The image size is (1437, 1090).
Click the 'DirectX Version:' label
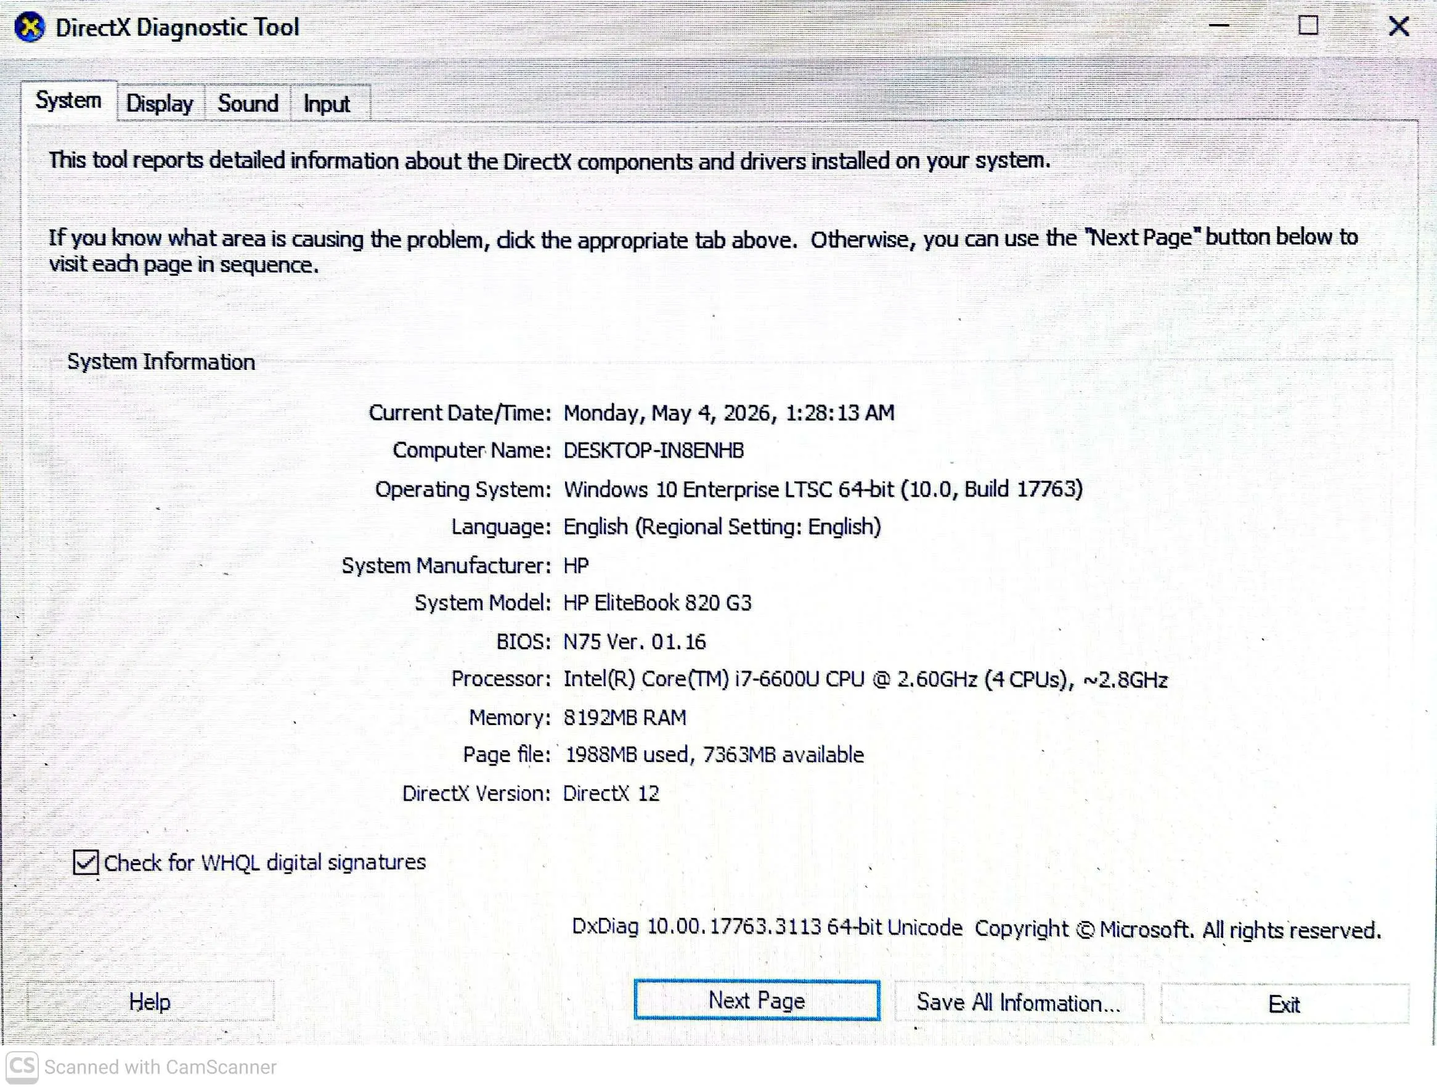[476, 793]
